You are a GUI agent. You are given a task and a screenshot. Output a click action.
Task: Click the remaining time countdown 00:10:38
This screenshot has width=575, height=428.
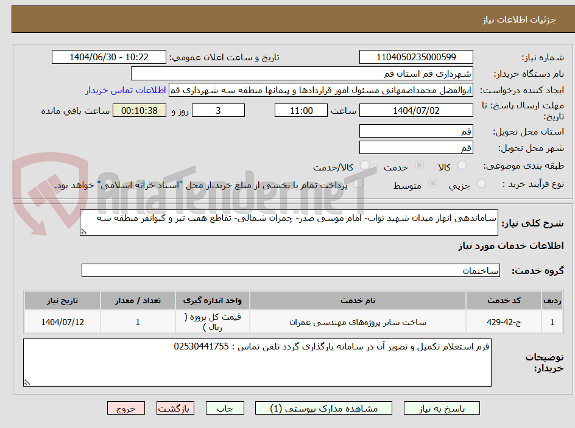(x=139, y=110)
